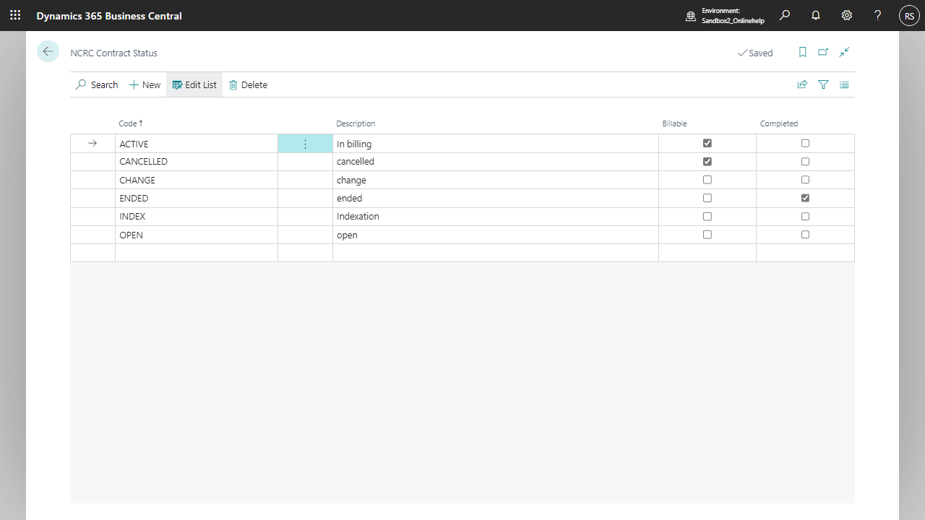Image resolution: width=925 pixels, height=520 pixels.
Task: Open the show more options for ACTIVE row
Action: (x=305, y=144)
